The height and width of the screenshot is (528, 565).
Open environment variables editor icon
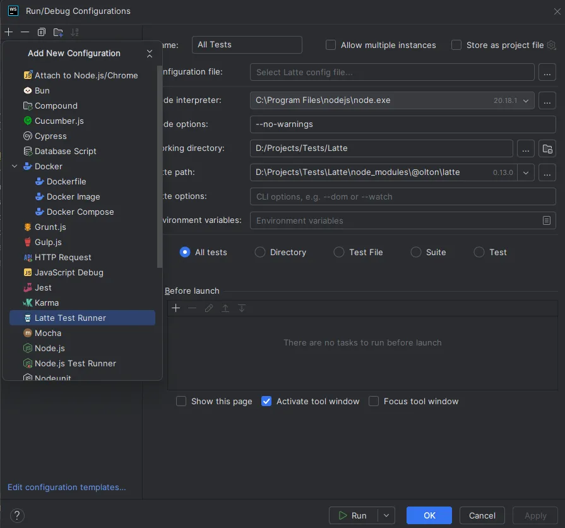[547, 220]
